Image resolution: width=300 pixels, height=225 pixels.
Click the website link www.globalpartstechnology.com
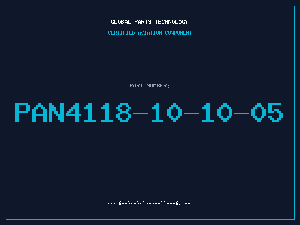click(x=150, y=202)
